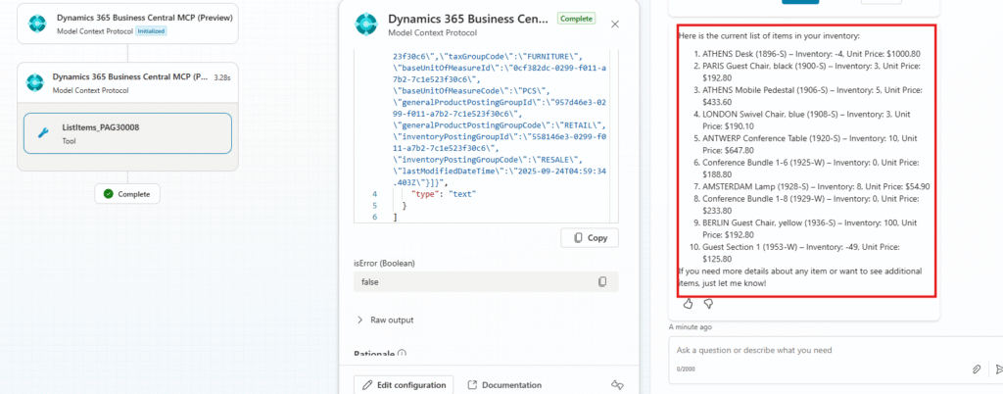Click the thumbs down feedback icon

pyautogui.click(x=708, y=304)
